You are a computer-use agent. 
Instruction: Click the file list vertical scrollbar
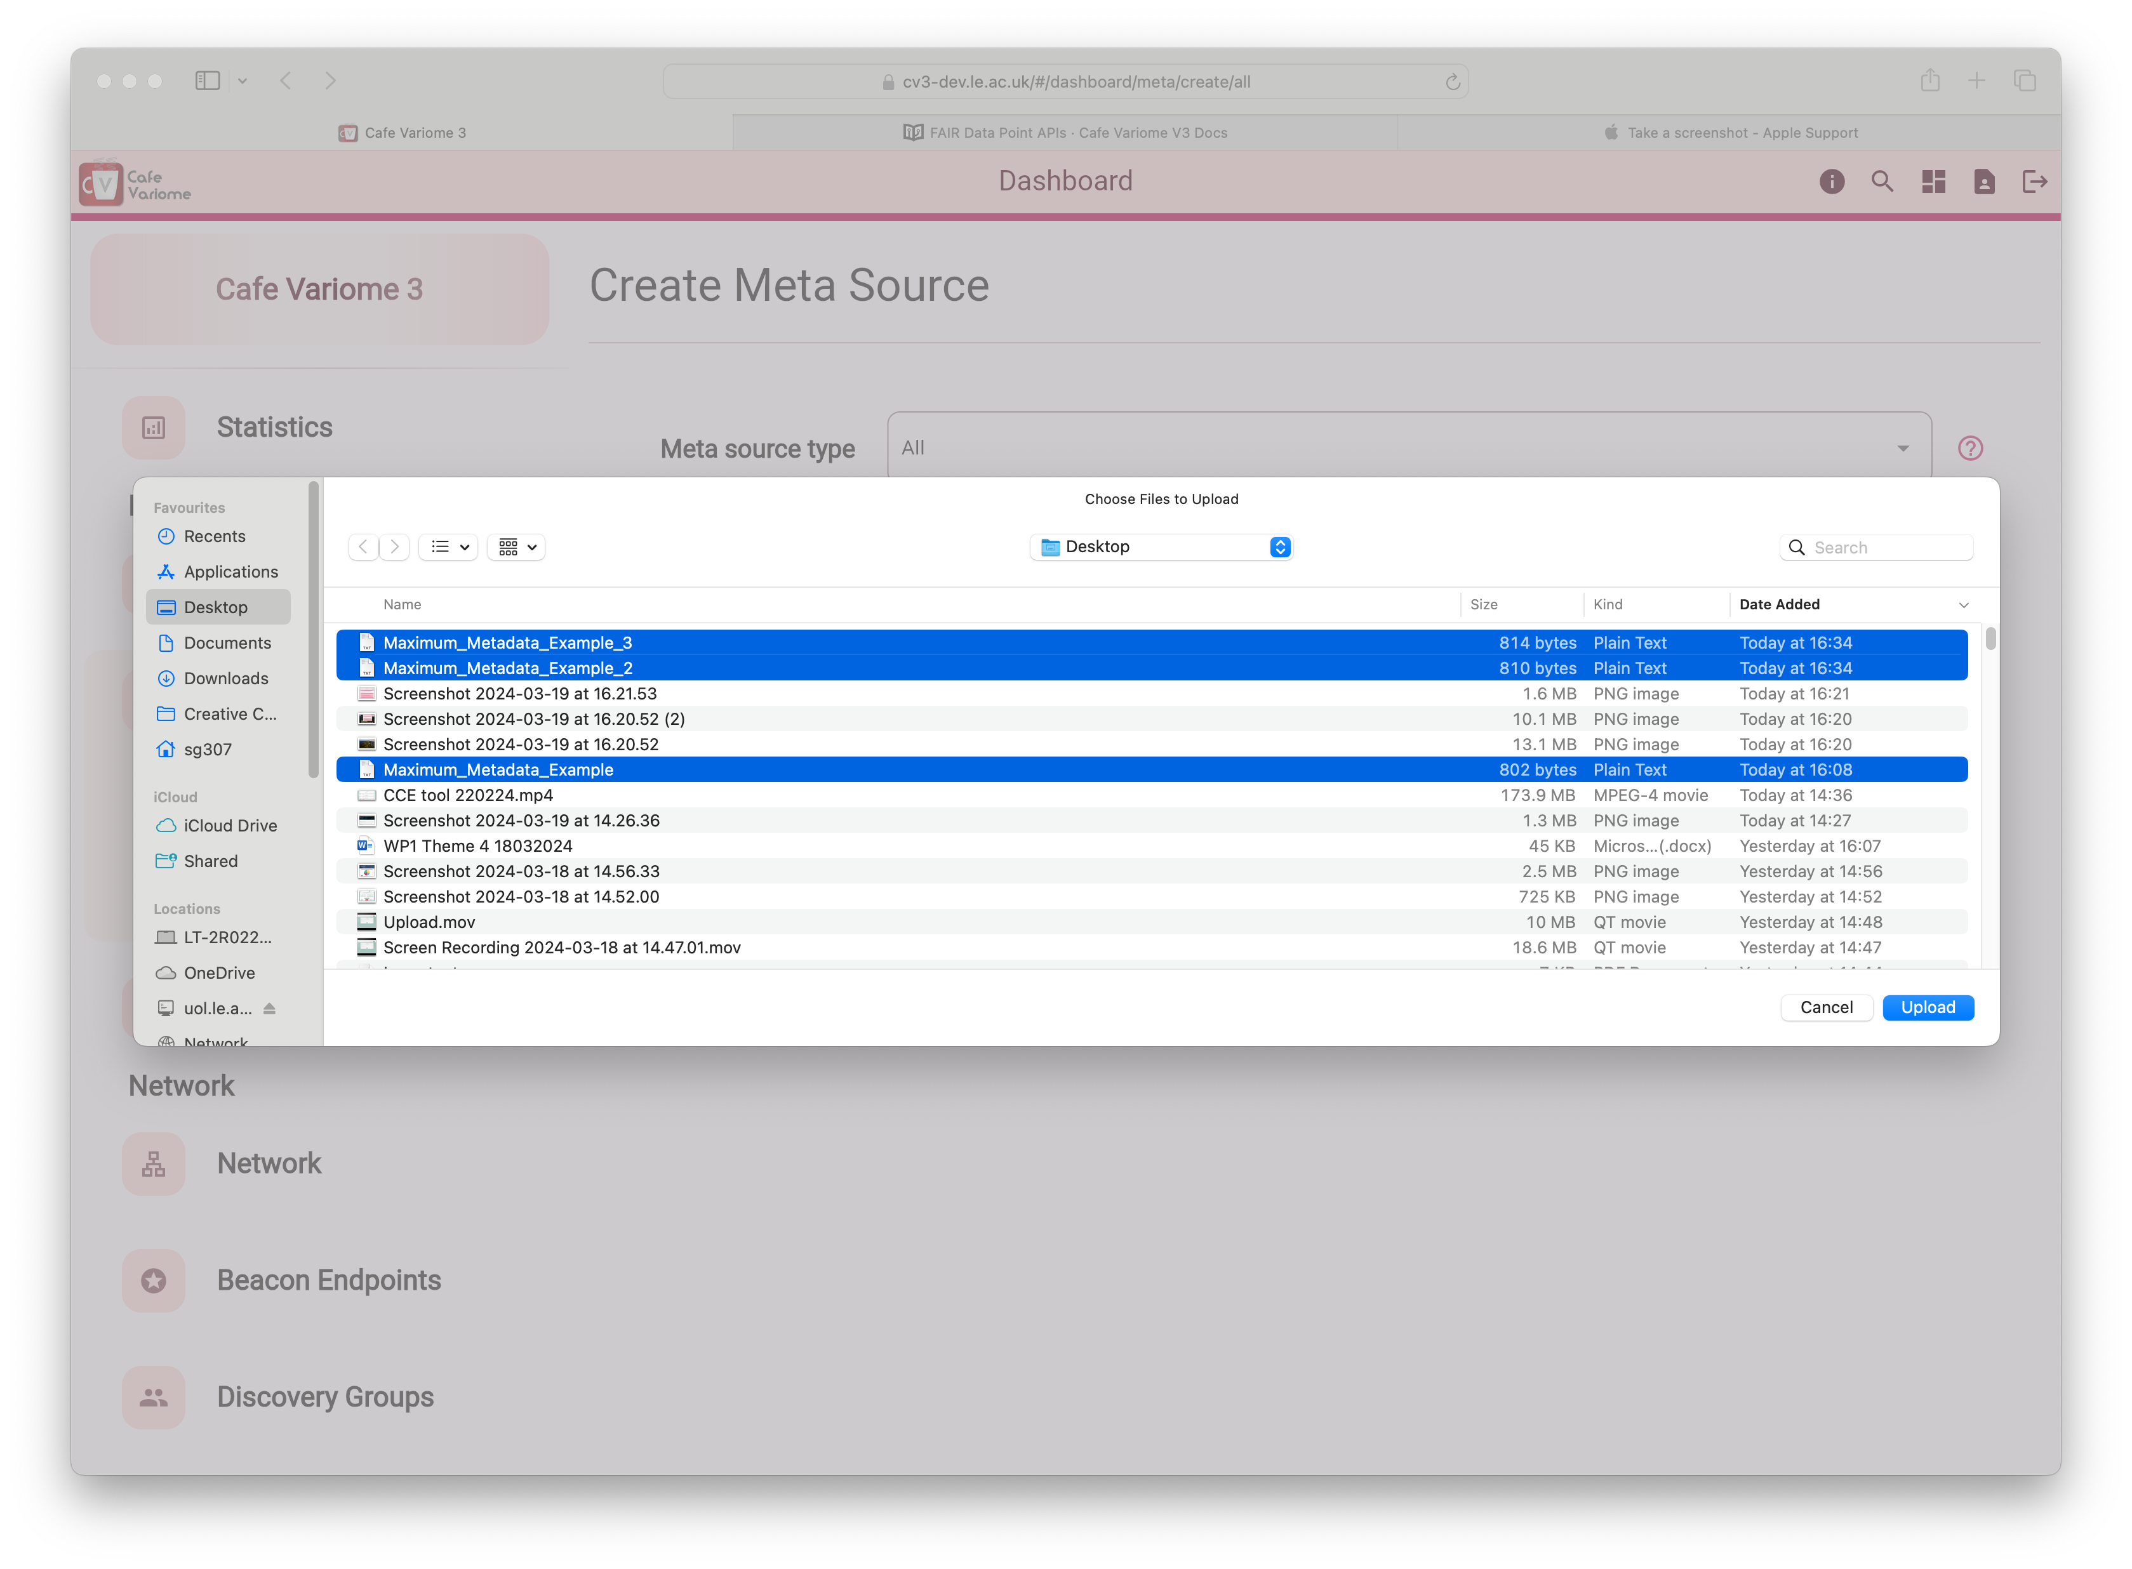pos(1990,639)
